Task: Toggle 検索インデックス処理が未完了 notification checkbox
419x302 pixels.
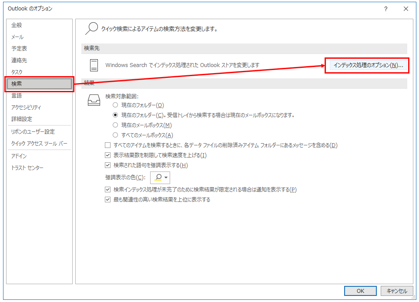Action: tap(108, 189)
